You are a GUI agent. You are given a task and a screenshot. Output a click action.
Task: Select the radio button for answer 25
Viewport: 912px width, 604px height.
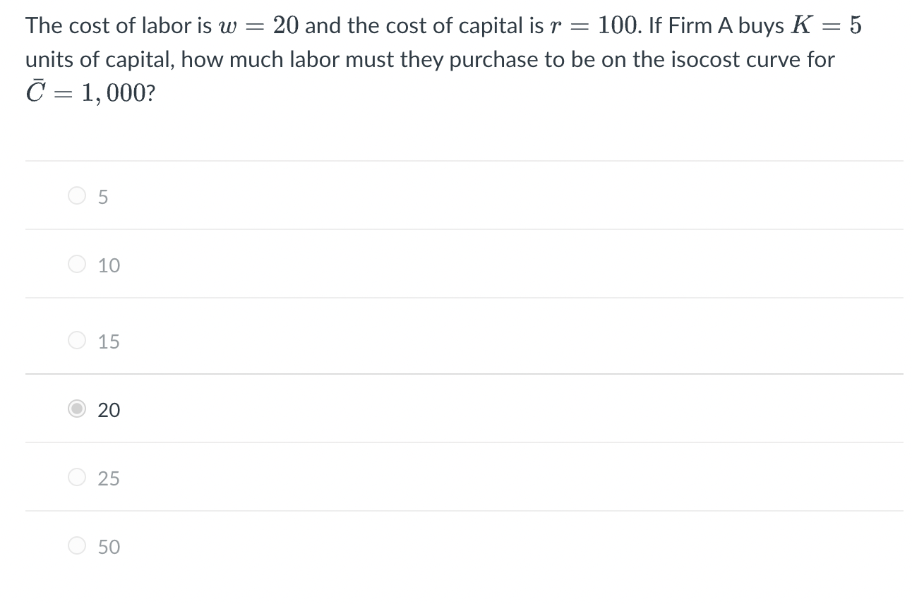tap(77, 477)
